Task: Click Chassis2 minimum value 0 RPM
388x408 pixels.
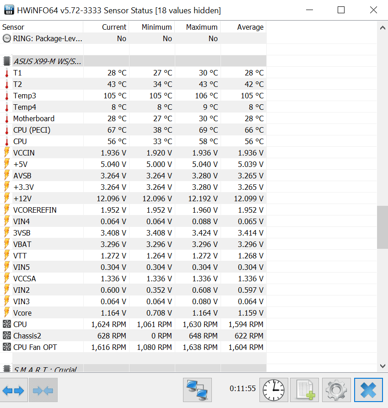Action: click(x=162, y=336)
